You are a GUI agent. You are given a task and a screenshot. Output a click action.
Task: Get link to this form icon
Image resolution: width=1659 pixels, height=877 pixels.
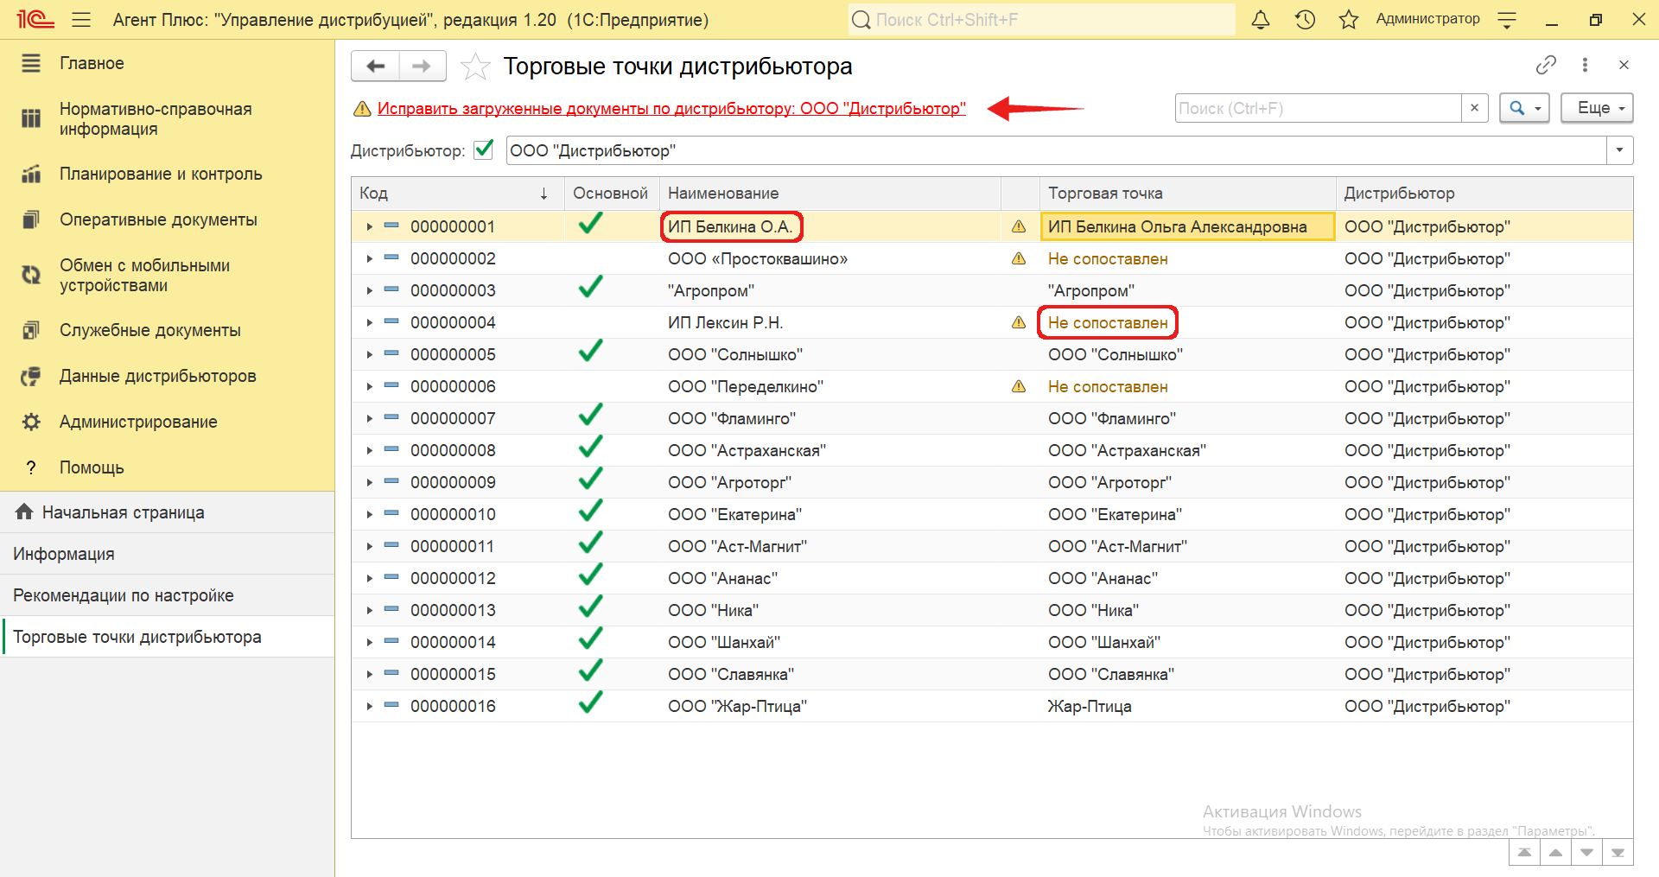[1546, 65]
